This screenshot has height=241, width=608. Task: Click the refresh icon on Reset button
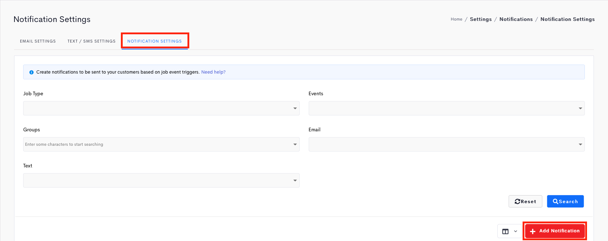coord(518,202)
